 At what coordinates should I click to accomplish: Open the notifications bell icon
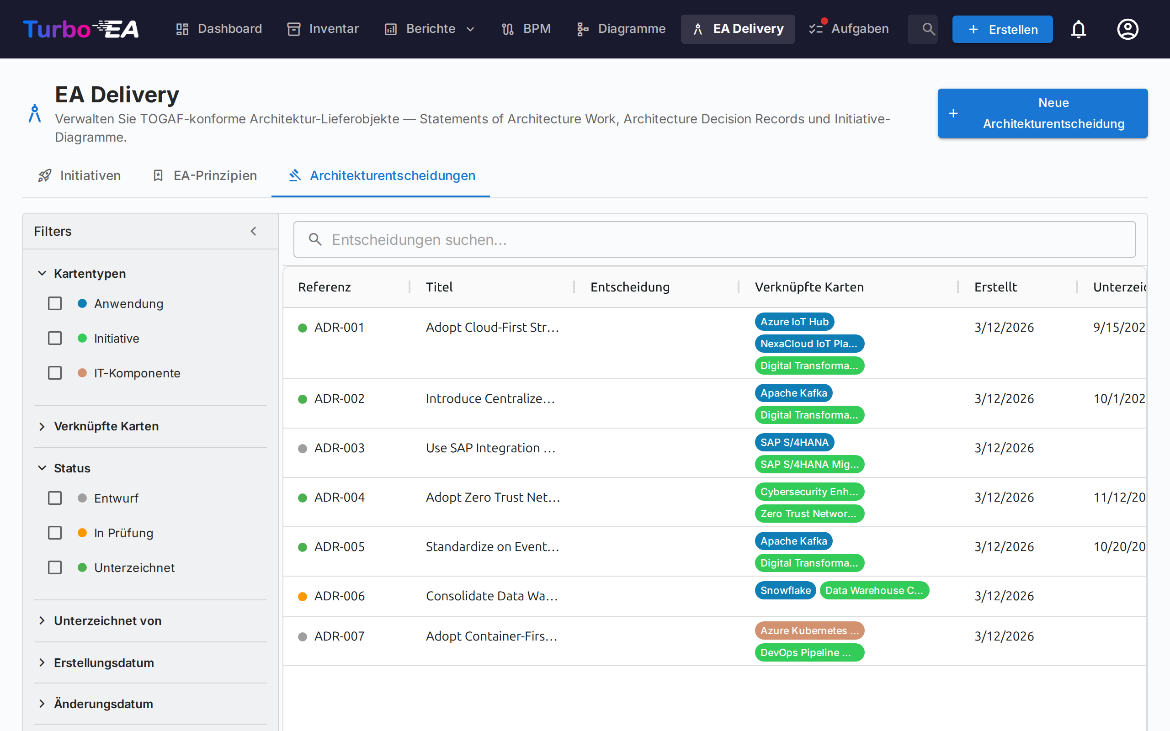coord(1078,29)
